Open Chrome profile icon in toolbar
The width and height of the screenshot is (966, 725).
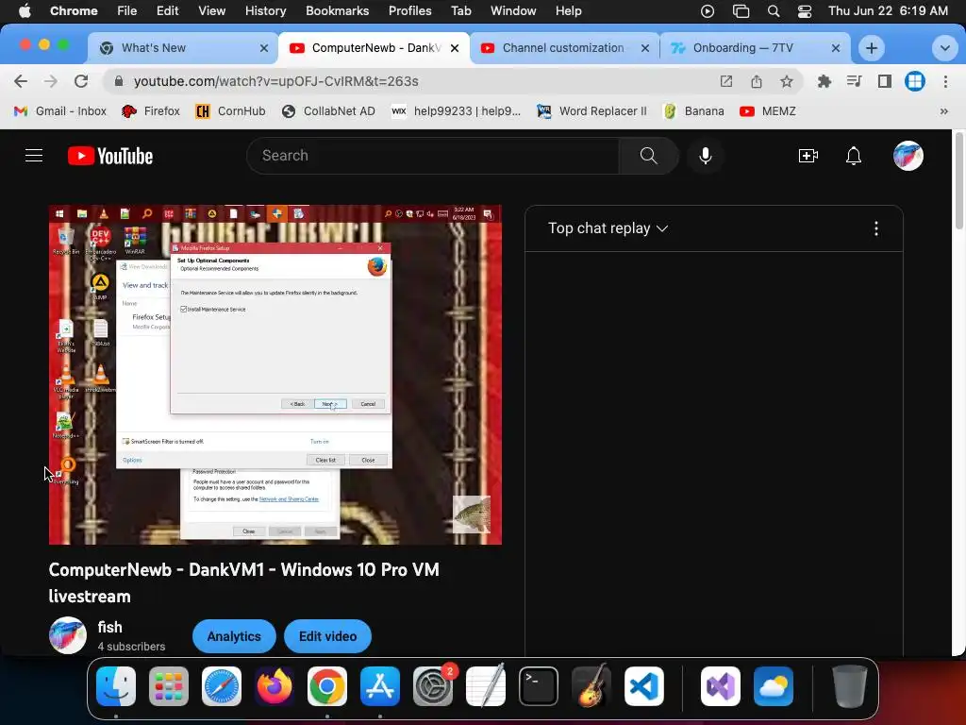pyautogui.click(x=915, y=81)
